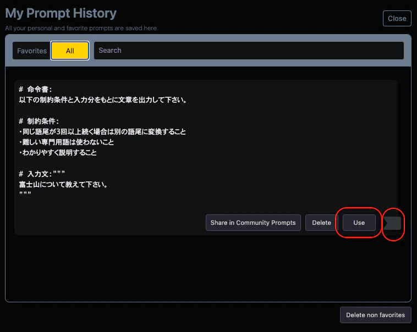The width and height of the screenshot is (417, 332).
Task: Click subtitle 'All your personal and favorite prompts are saved here.'
Action: (81, 28)
